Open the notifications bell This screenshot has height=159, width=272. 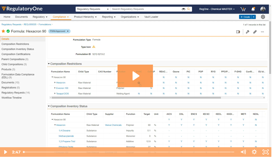[253, 9]
